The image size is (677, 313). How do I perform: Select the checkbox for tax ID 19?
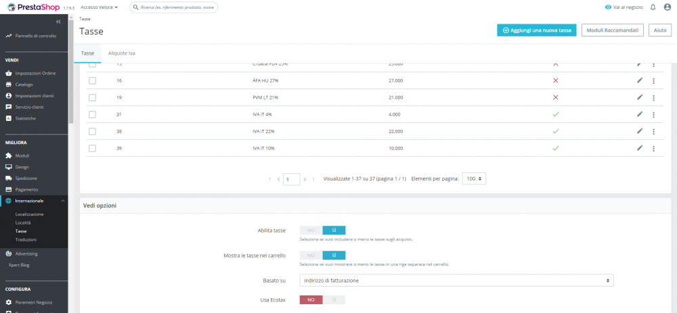[92, 97]
